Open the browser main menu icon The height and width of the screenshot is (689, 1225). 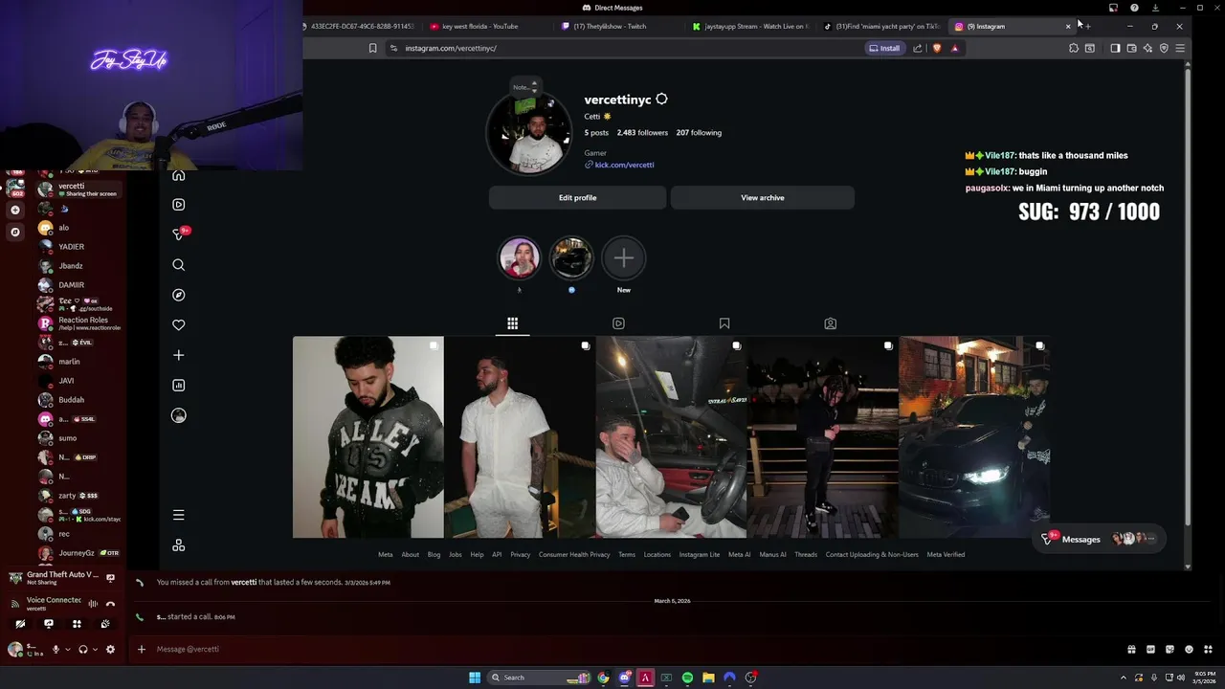coord(1180,48)
